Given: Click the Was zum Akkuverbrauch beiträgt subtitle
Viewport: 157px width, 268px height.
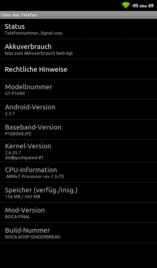Looking at the screenshot, I should (39, 53).
